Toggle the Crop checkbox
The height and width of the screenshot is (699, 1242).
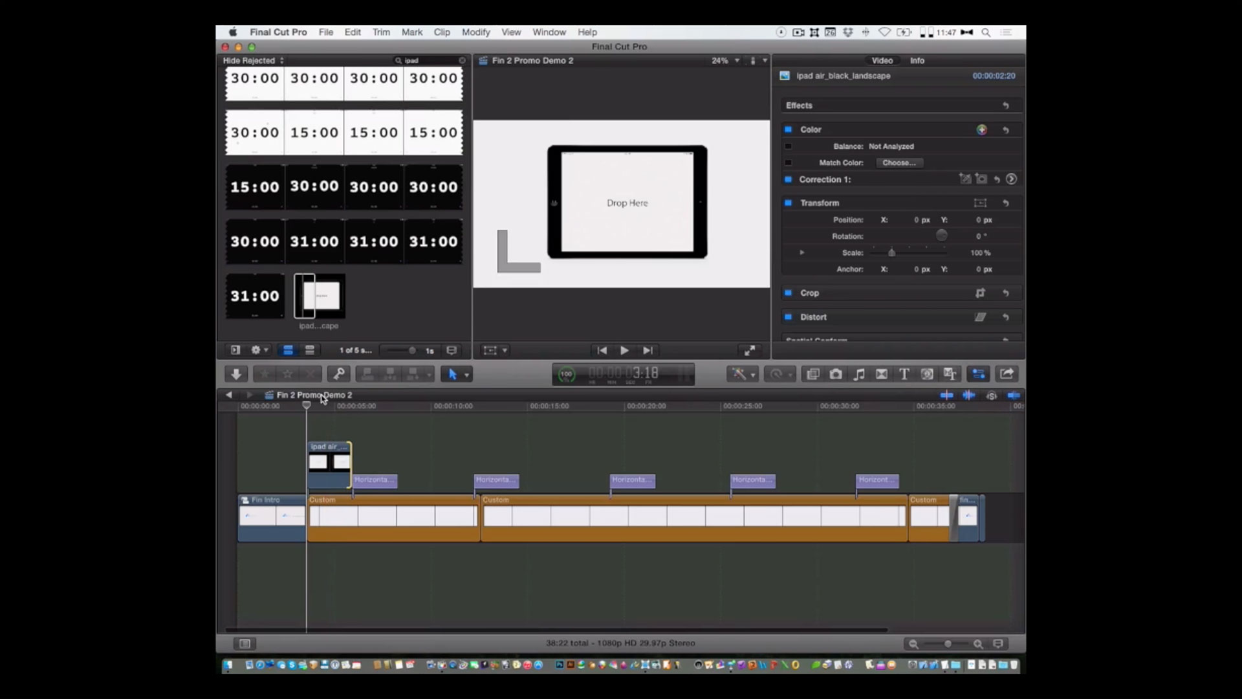(788, 293)
